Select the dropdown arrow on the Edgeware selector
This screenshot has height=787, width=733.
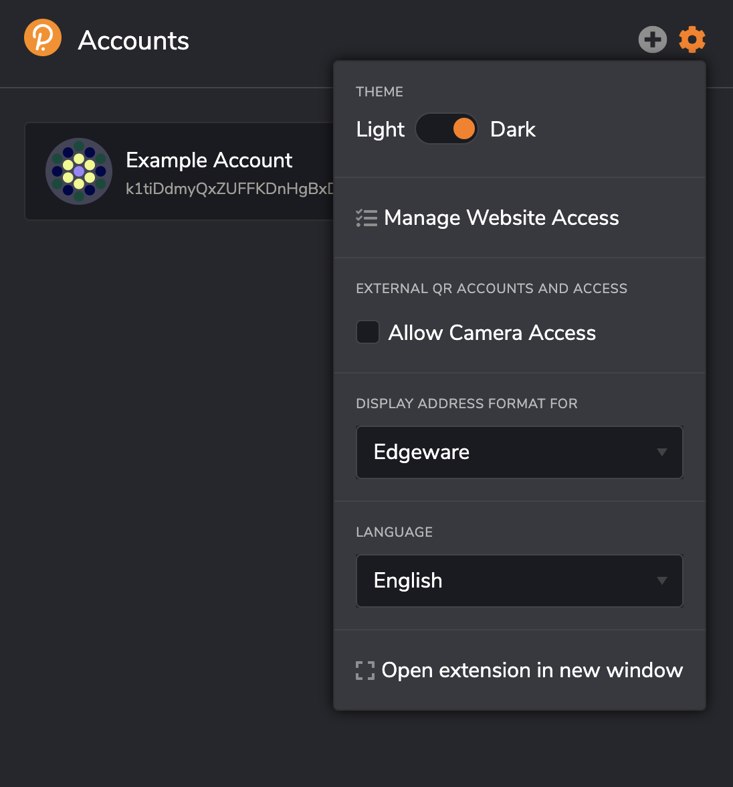click(x=662, y=452)
